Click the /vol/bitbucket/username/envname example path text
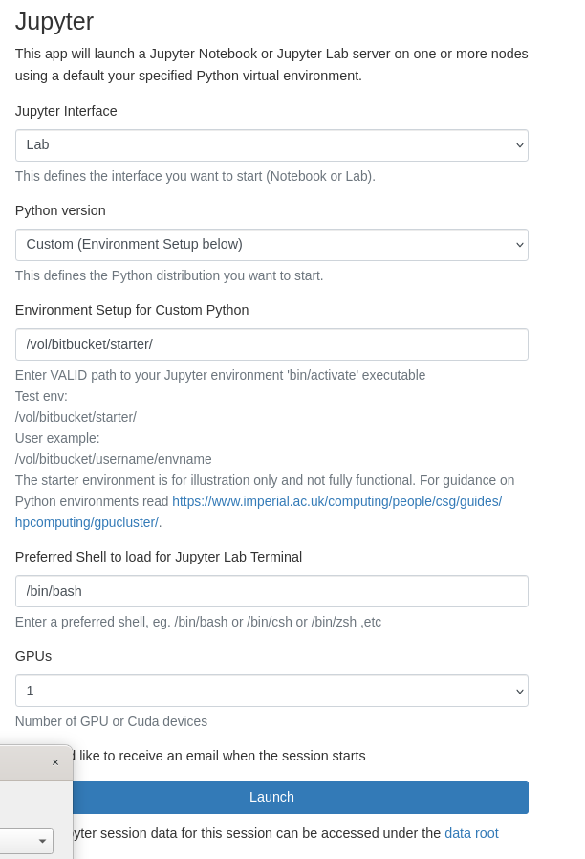This screenshot has width=585, height=859. 114,459
